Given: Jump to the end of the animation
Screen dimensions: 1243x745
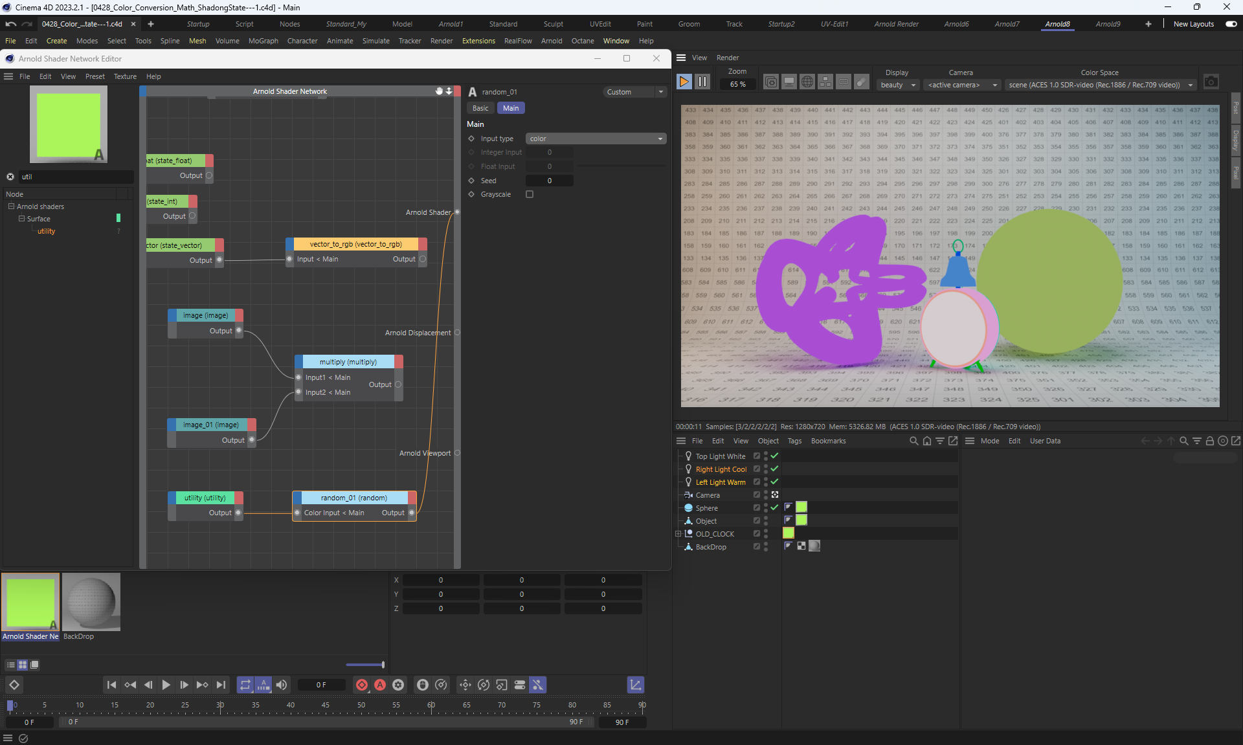Looking at the screenshot, I should [221, 685].
